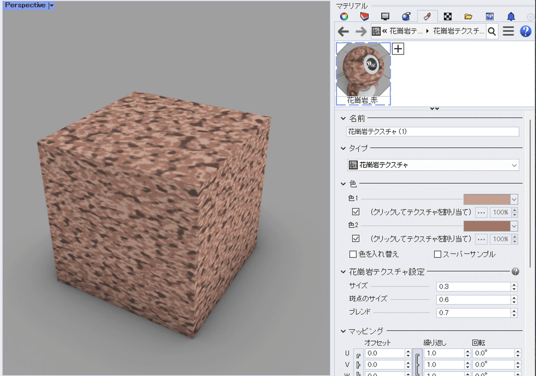Click the blue help question mark

click(526, 31)
